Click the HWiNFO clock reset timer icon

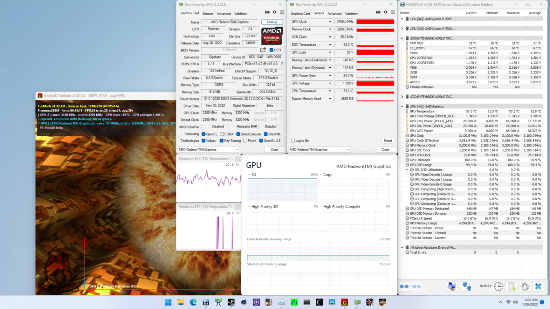click(499, 286)
